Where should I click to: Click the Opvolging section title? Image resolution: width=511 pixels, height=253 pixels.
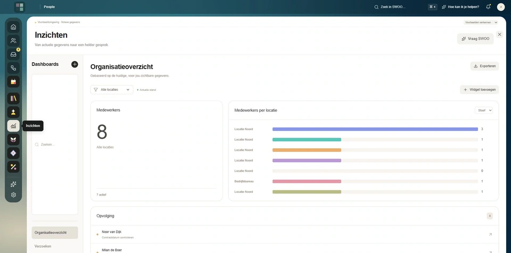pos(105,216)
